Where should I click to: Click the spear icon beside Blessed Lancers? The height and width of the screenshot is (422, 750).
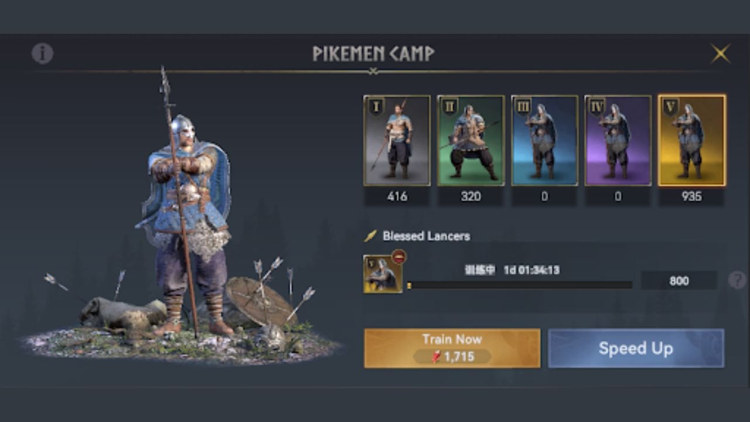pos(370,236)
